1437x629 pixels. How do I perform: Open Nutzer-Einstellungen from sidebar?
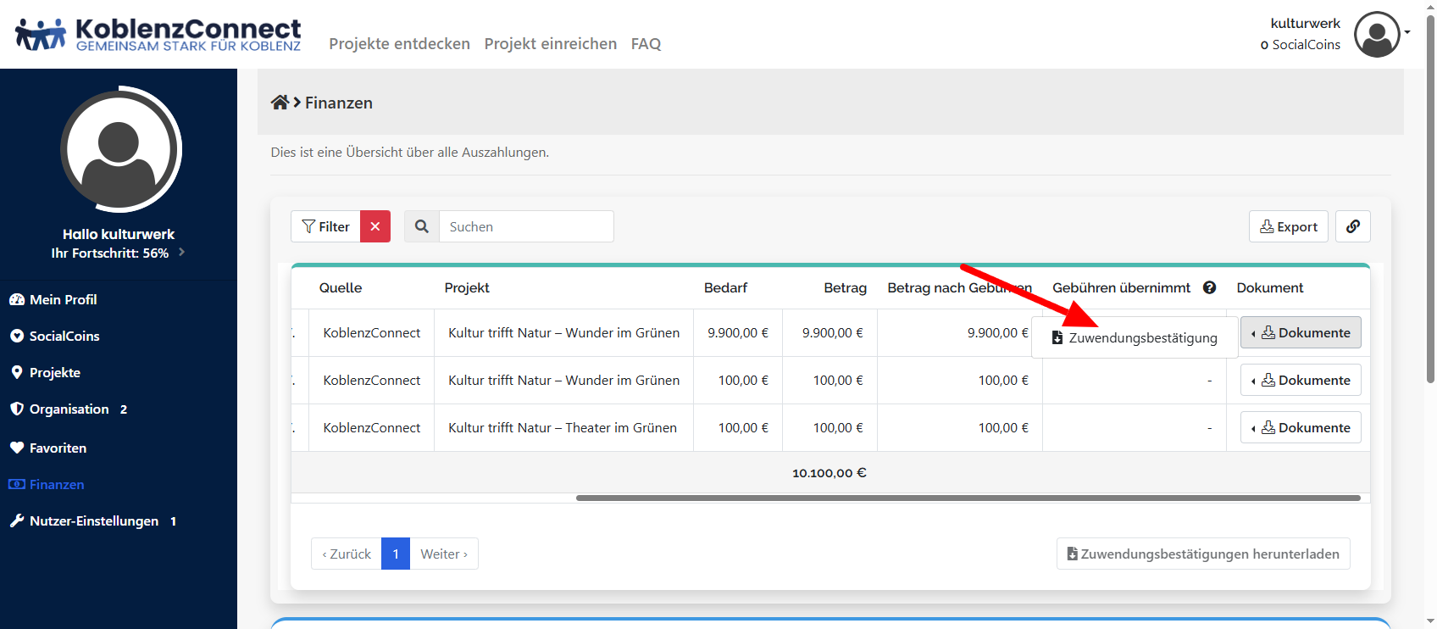(x=93, y=520)
